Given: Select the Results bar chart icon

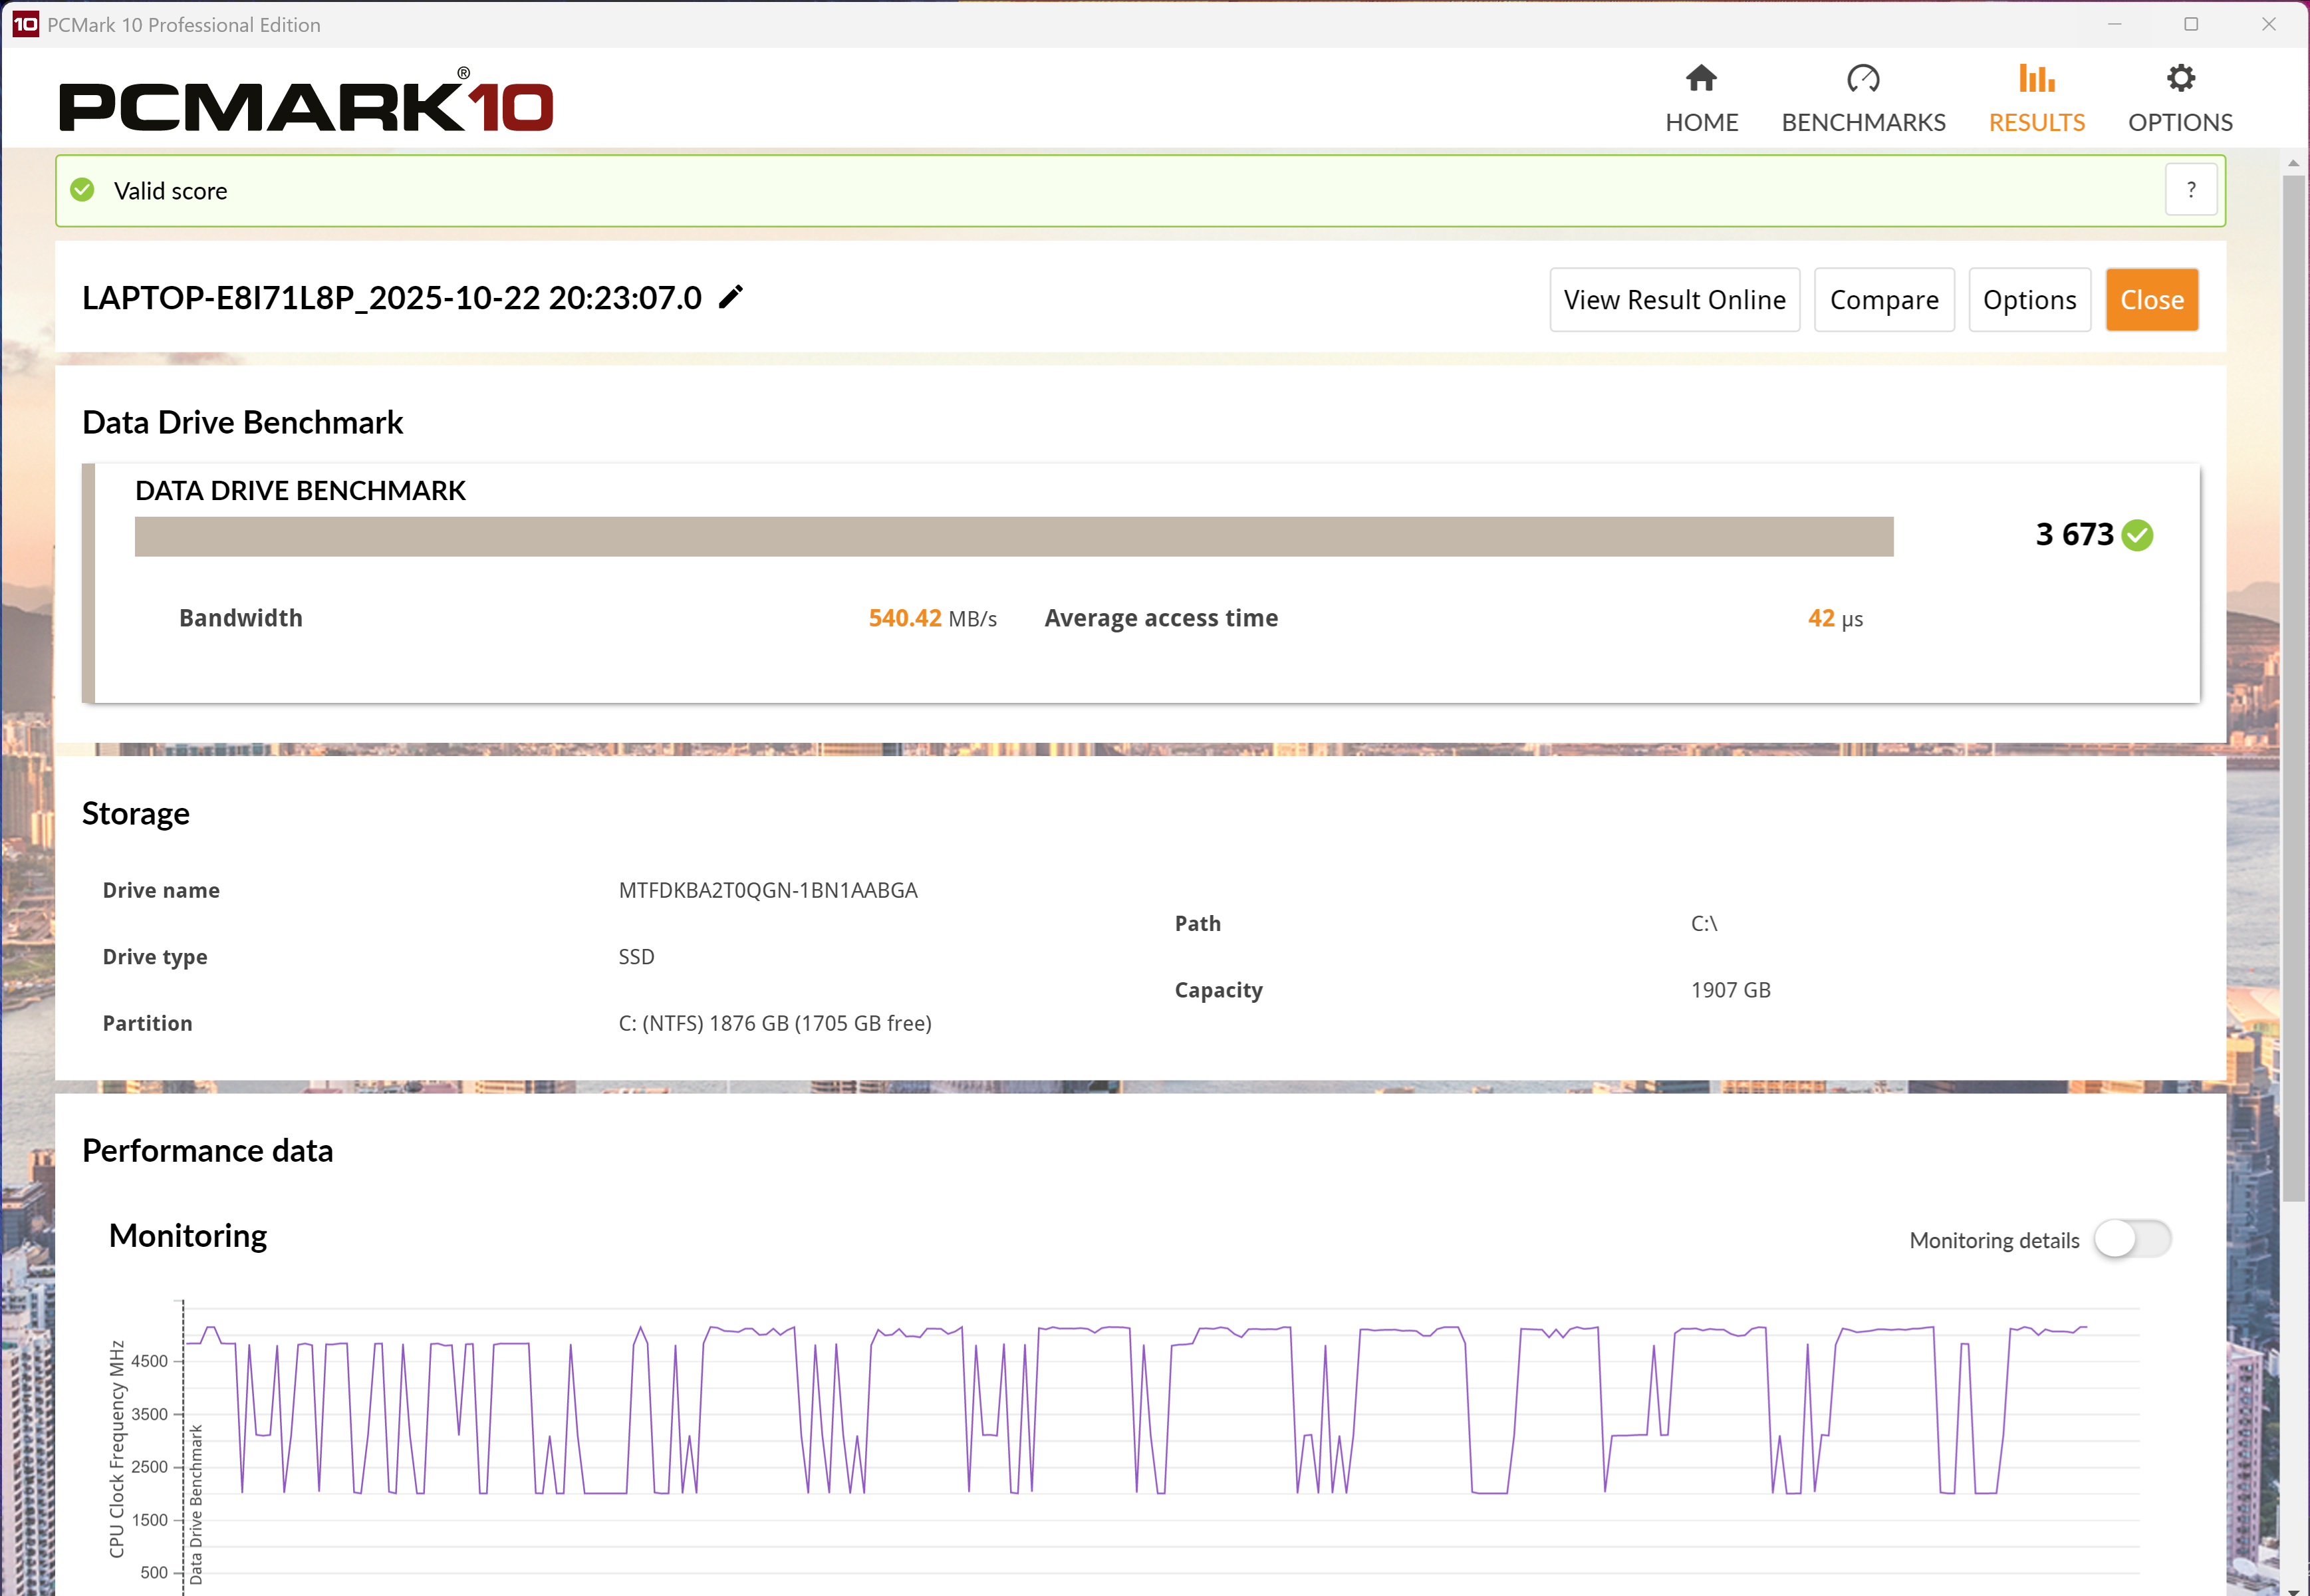Looking at the screenshot, I should tap(2036, 79).
